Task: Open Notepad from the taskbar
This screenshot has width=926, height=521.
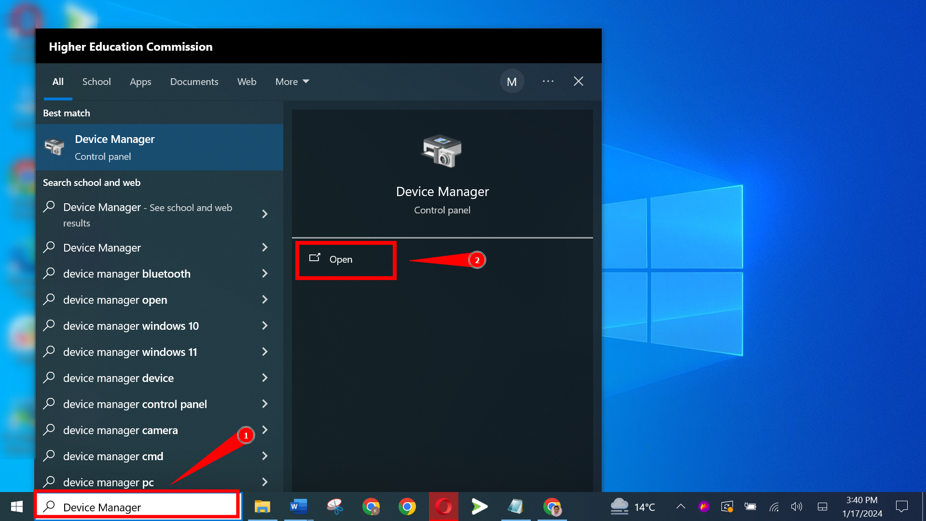Action: tap(516, 507)
